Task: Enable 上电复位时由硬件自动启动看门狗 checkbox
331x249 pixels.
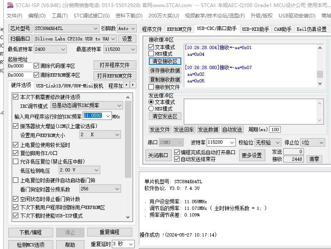Action: 16,180
